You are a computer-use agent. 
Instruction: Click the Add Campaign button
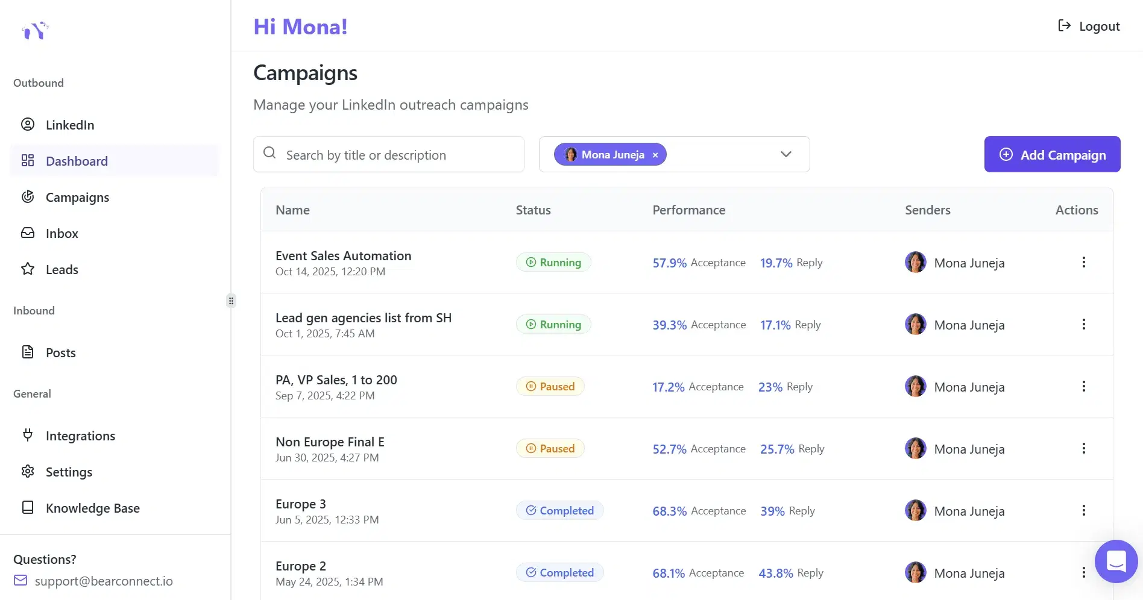pyautogui.click(x=1051, y=154)
